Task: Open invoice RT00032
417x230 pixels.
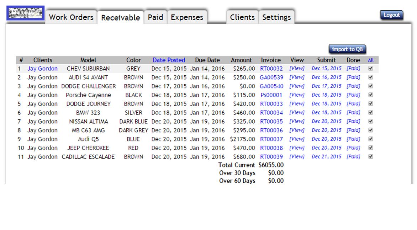Action: click(x=271, y=69)
